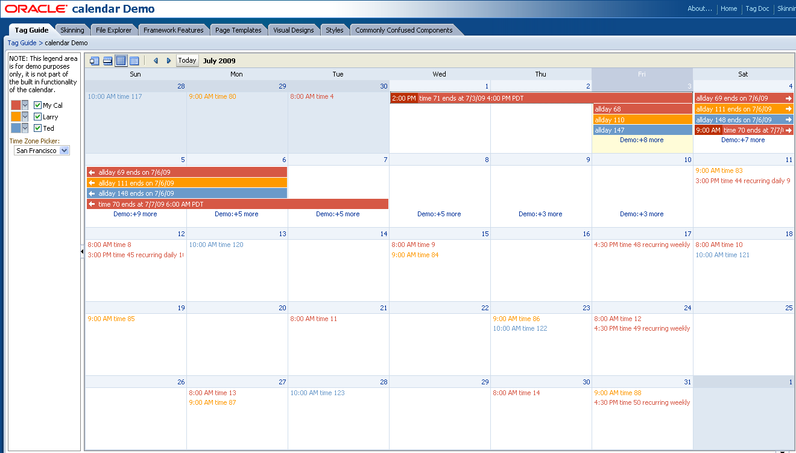Uncheck the Larry calendar checkbox
796x453 pixels.
37,117
